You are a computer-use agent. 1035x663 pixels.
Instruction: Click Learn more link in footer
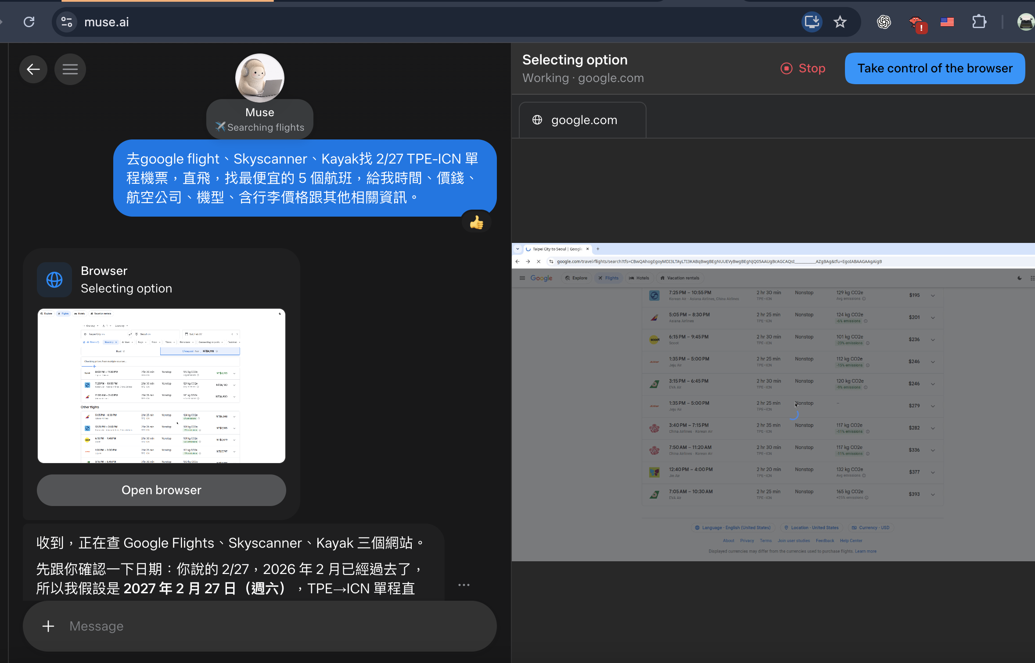point(866,551)
